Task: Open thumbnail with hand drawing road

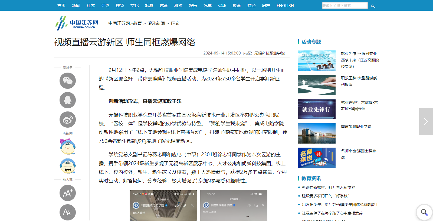Action: (317, 85)
